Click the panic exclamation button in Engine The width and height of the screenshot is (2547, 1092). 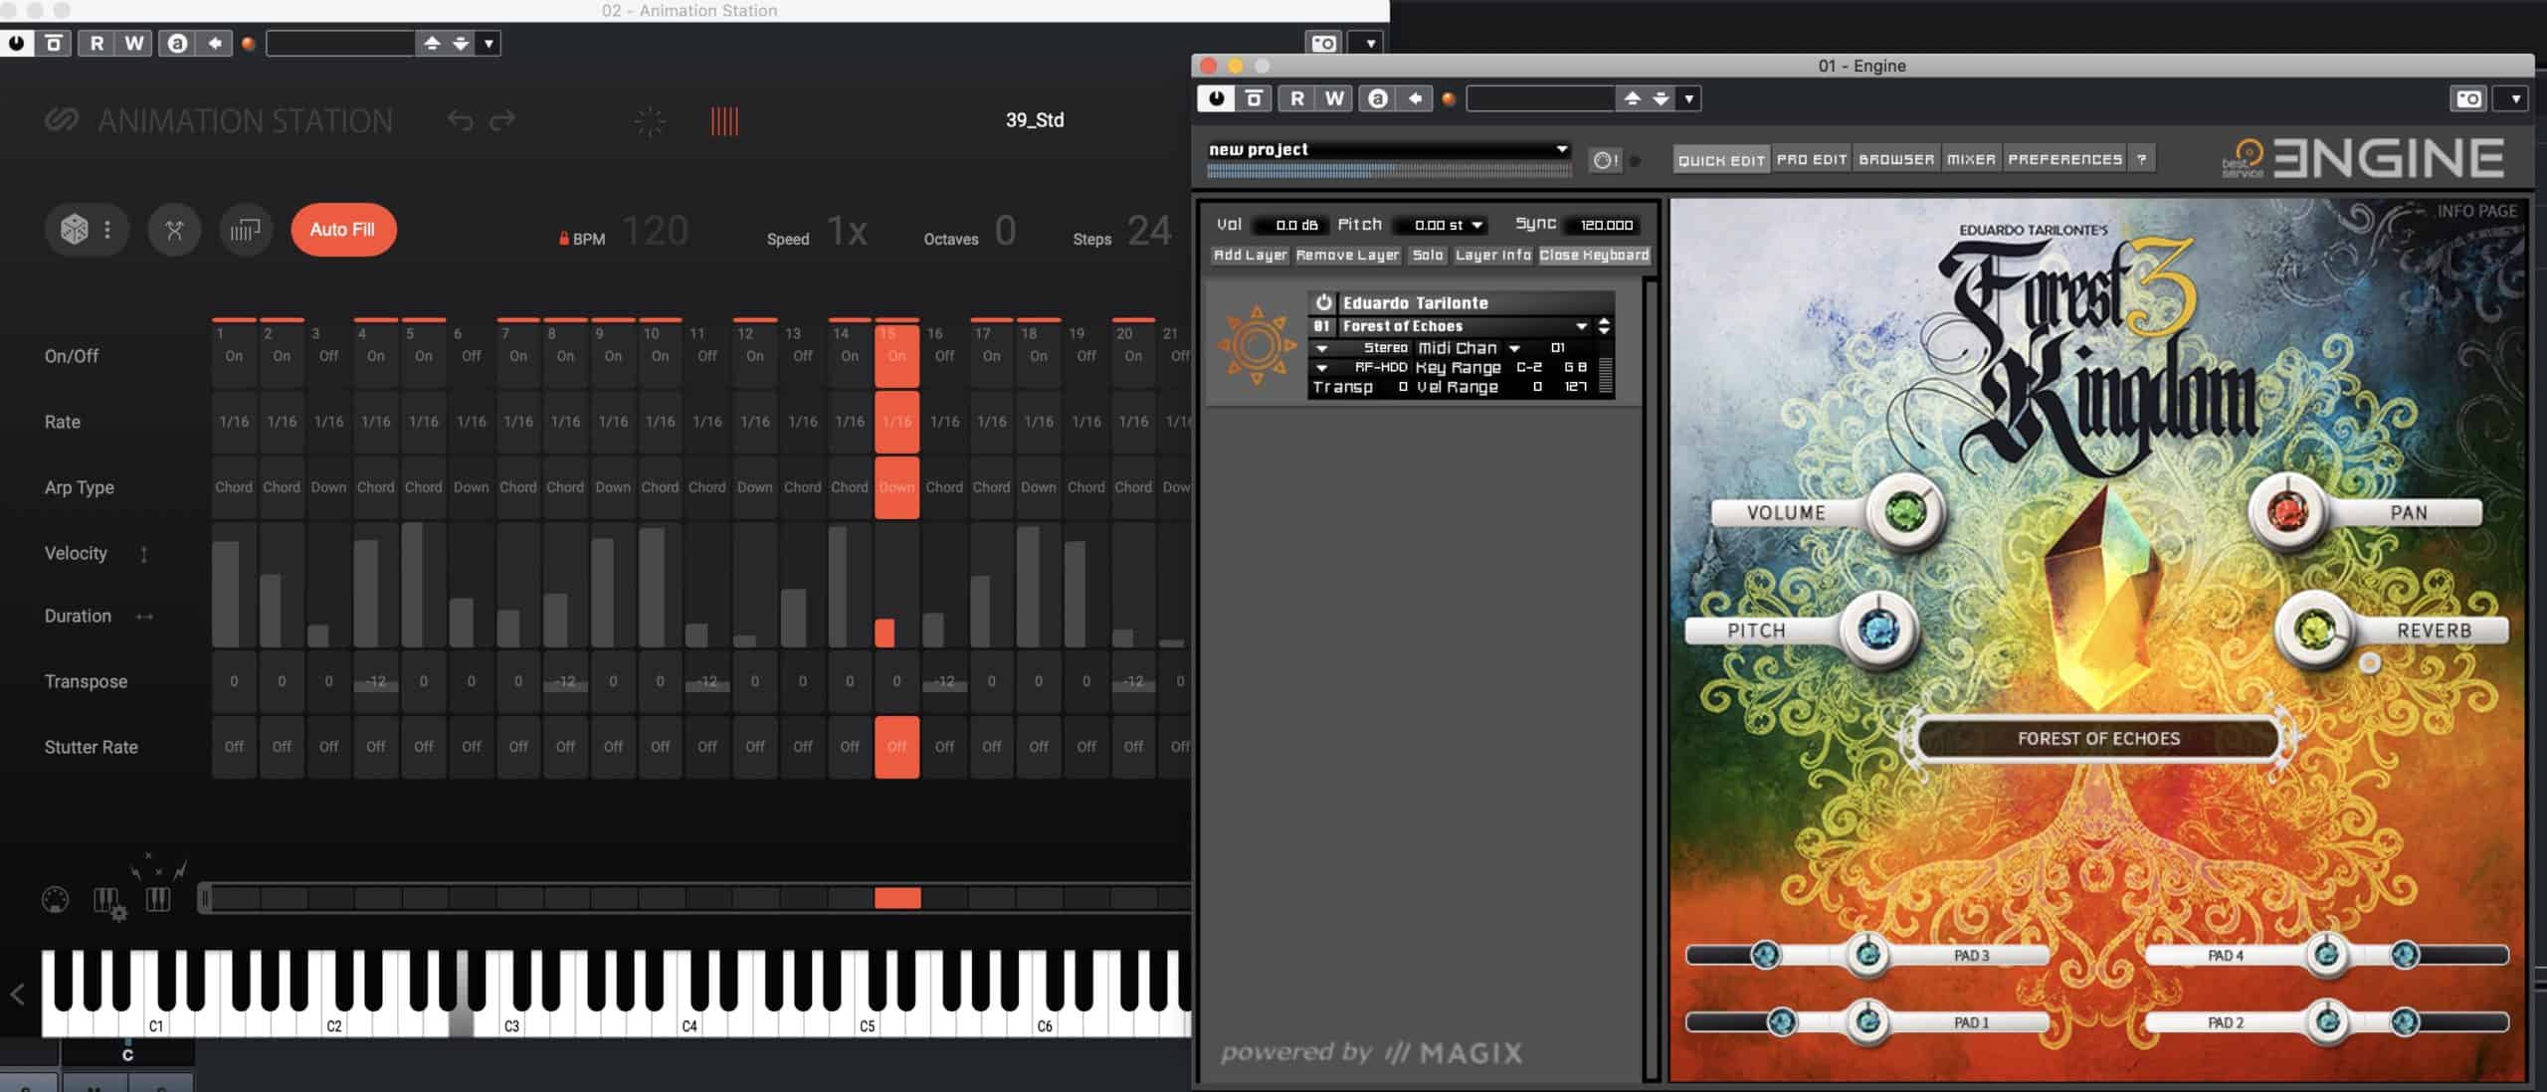pos(1605,160)
